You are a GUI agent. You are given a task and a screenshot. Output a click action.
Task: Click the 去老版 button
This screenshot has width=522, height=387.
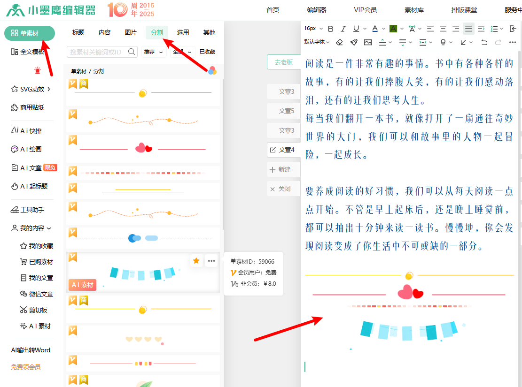pyautogui.click(x=283, y=62)
